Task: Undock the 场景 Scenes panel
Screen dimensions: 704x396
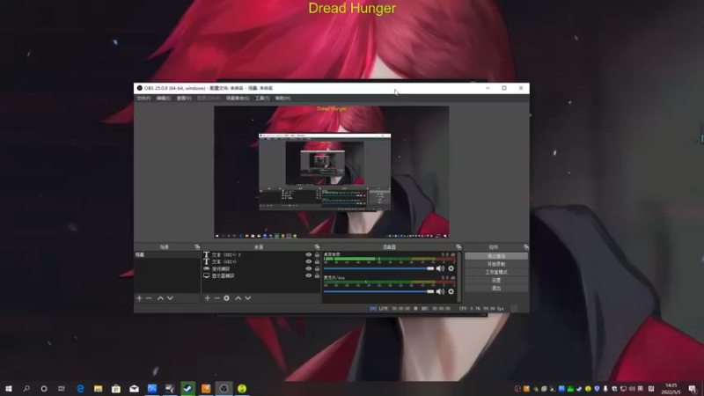Action: (197, 247)
